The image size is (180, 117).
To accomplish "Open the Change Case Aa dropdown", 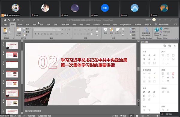I will point(57,34).
